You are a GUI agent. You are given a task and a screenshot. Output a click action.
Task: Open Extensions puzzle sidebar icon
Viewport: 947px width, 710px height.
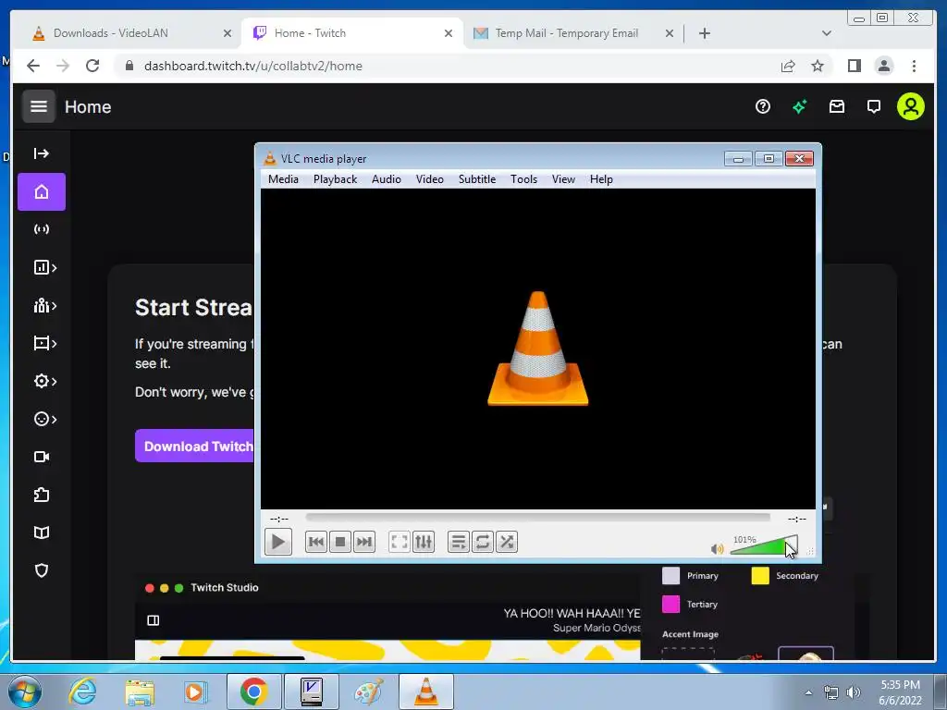(x=42, y=496)
